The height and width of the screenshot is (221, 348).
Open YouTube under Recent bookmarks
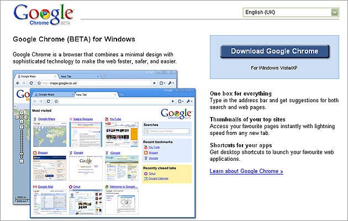[154, 147]
